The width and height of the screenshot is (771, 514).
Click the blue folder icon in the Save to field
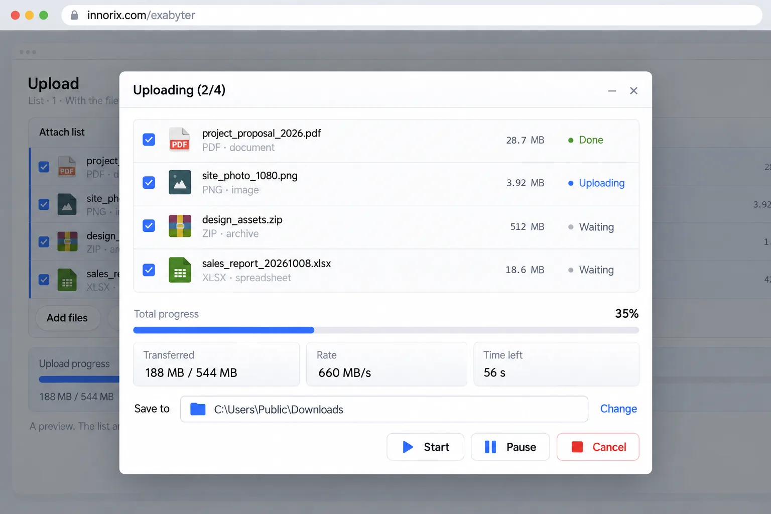click(198, 409)
